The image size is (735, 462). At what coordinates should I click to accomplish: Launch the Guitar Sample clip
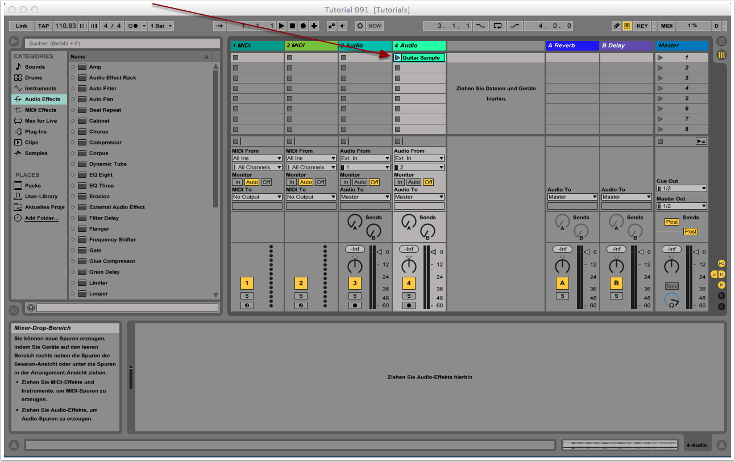click(397, 58)
